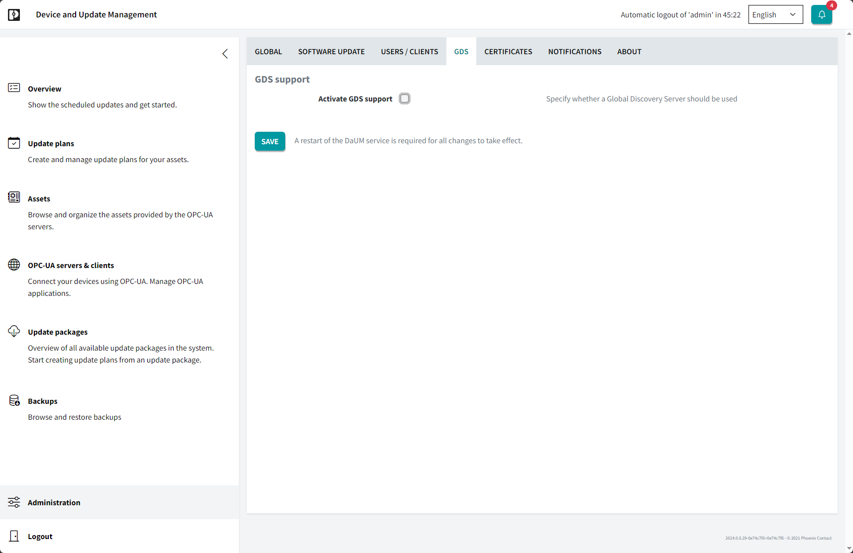Open the notifications bell icon
The image size is (853, 553).
(821, 15)
